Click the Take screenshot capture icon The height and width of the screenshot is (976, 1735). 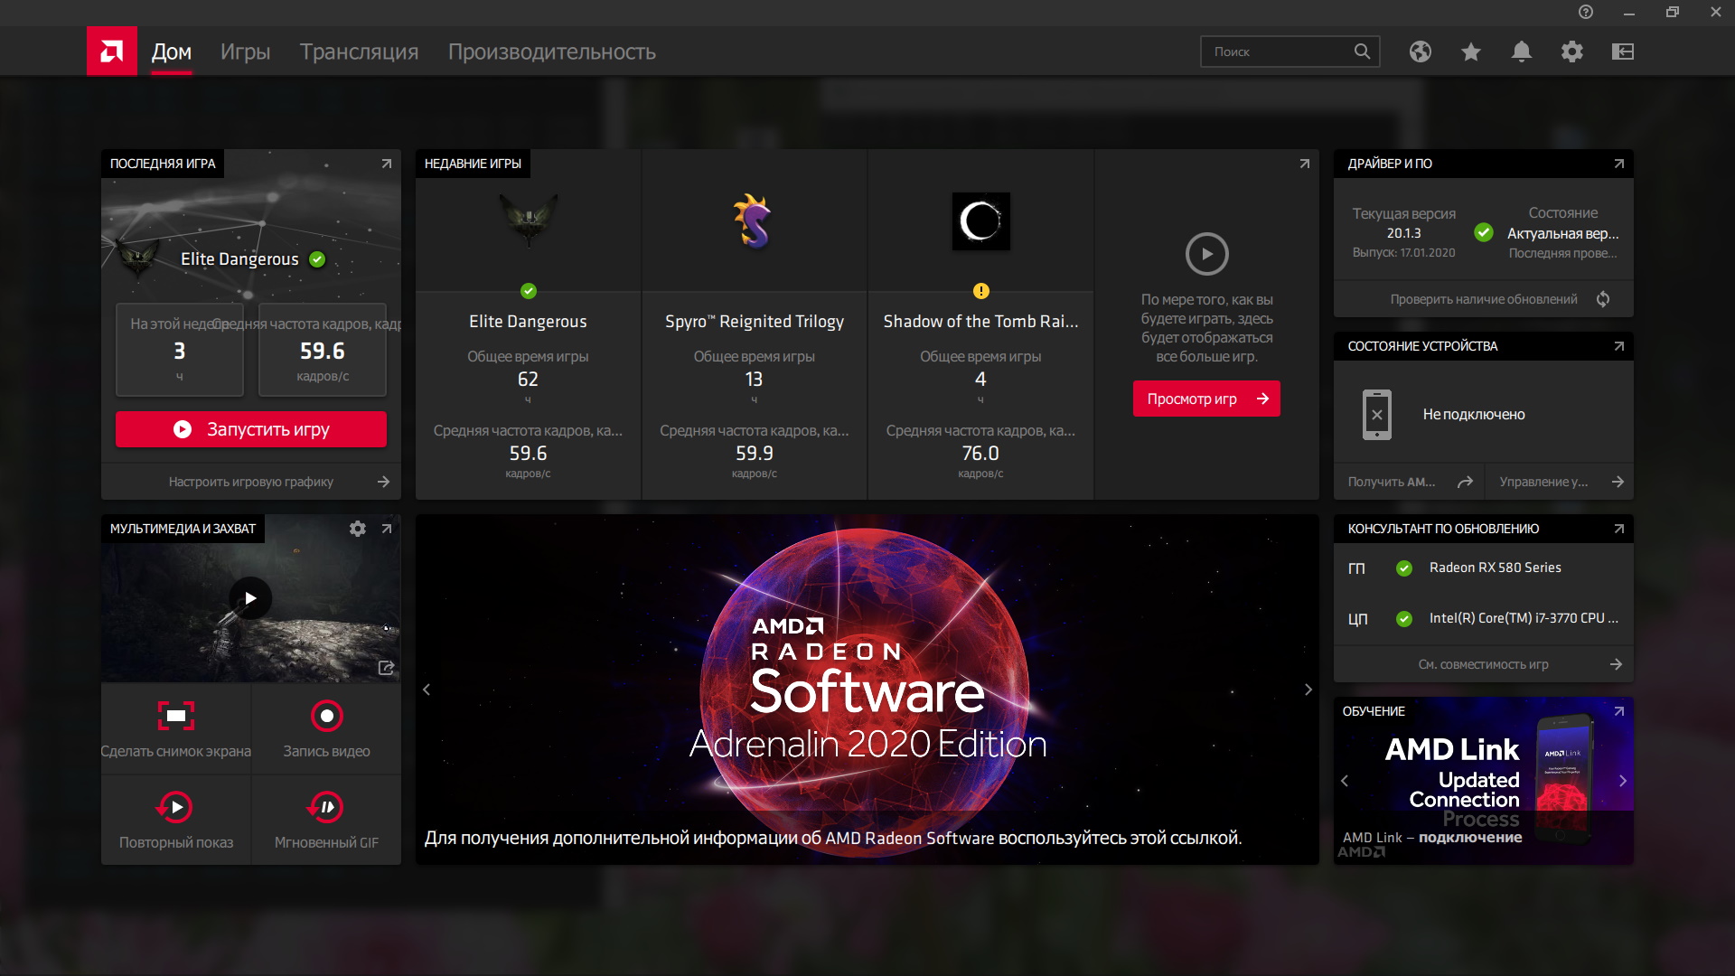point(176,716)
